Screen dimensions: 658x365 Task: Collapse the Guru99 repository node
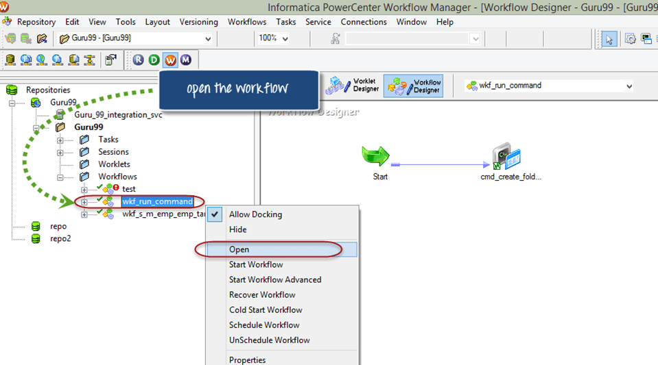[x=12, y=103]
